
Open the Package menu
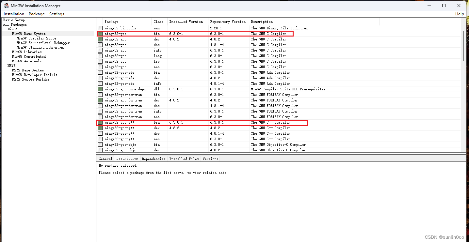37,14
